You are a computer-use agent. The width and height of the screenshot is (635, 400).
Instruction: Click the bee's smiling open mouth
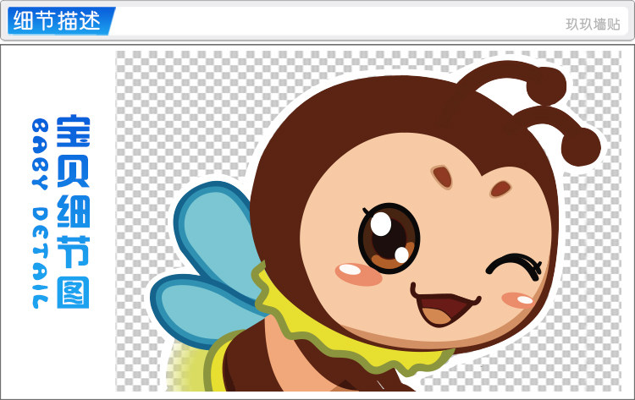tap(444, 306)
